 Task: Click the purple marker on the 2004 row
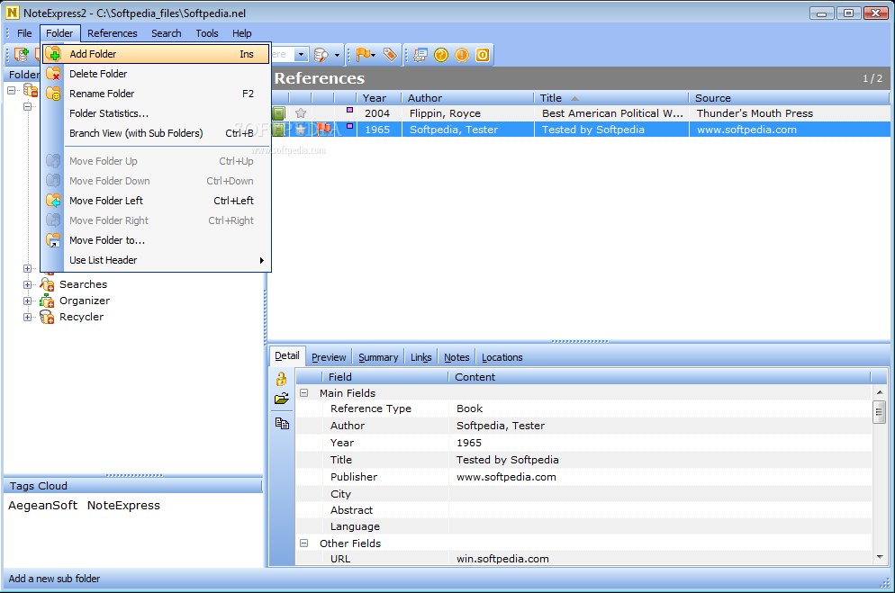[350, 110]
